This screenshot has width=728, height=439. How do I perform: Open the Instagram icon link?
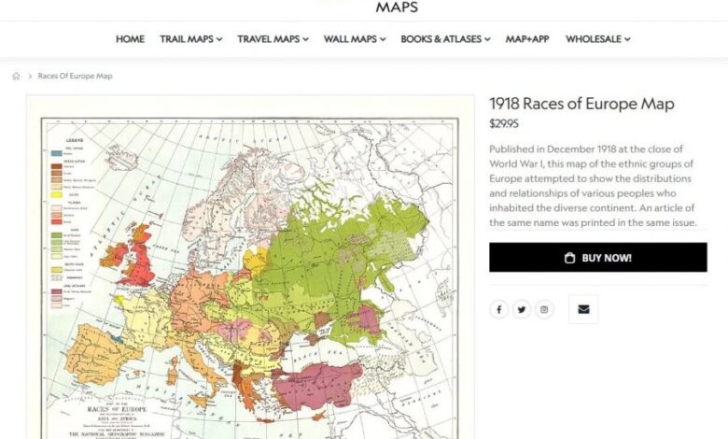pos(545,310)
